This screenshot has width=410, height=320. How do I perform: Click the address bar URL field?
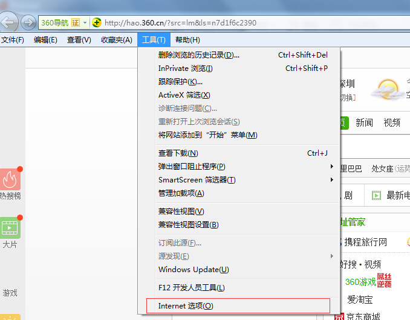tap(180, 23)
